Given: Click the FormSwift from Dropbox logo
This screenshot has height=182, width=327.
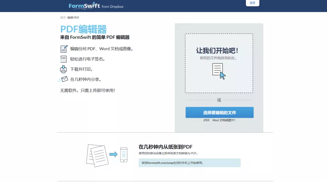Looking at the screenshot, I should click(x=96, y=6).
